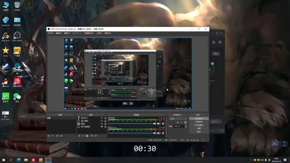Open settings gear of the first mixer track
Screen dimensions: 290x163
163,124
